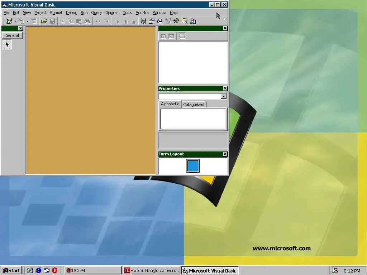Open the Toolbox hammer-and-wrench icon
The height and width of the screenshot is (275, 367).
point(176,21)
